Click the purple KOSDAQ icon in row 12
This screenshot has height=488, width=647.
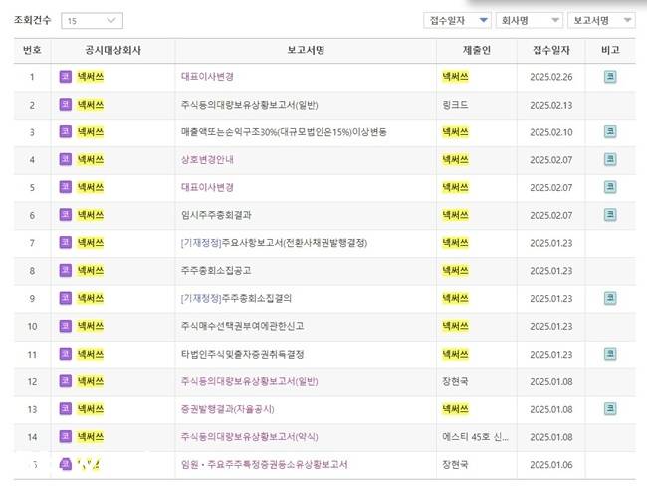click(65, 381)
